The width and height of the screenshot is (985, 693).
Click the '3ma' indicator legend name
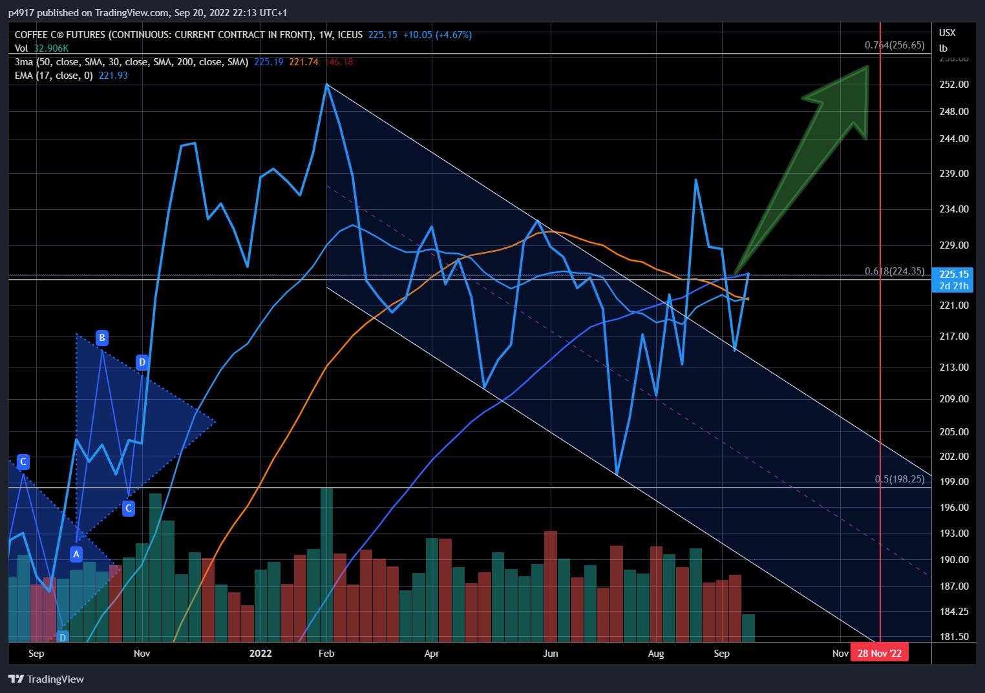coord(24,62)
